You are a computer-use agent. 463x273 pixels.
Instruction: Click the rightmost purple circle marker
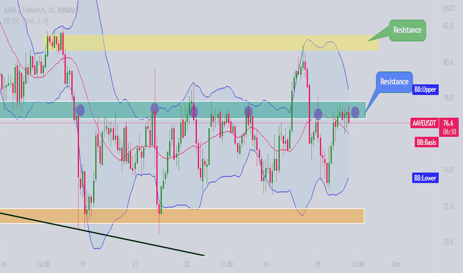tap(355, 112)
